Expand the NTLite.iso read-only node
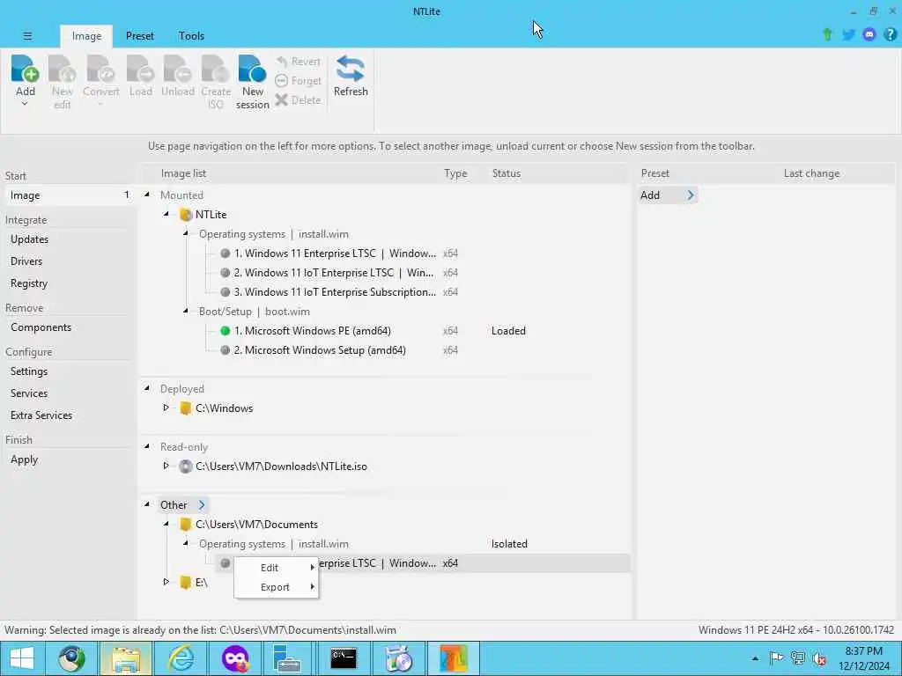The height and width of the screenshot is (676, 902). pyautogui.click(x=166, y=466)
